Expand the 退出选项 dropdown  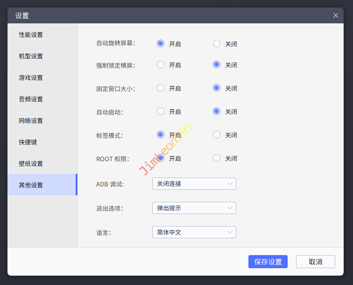(x=194, y=208)
